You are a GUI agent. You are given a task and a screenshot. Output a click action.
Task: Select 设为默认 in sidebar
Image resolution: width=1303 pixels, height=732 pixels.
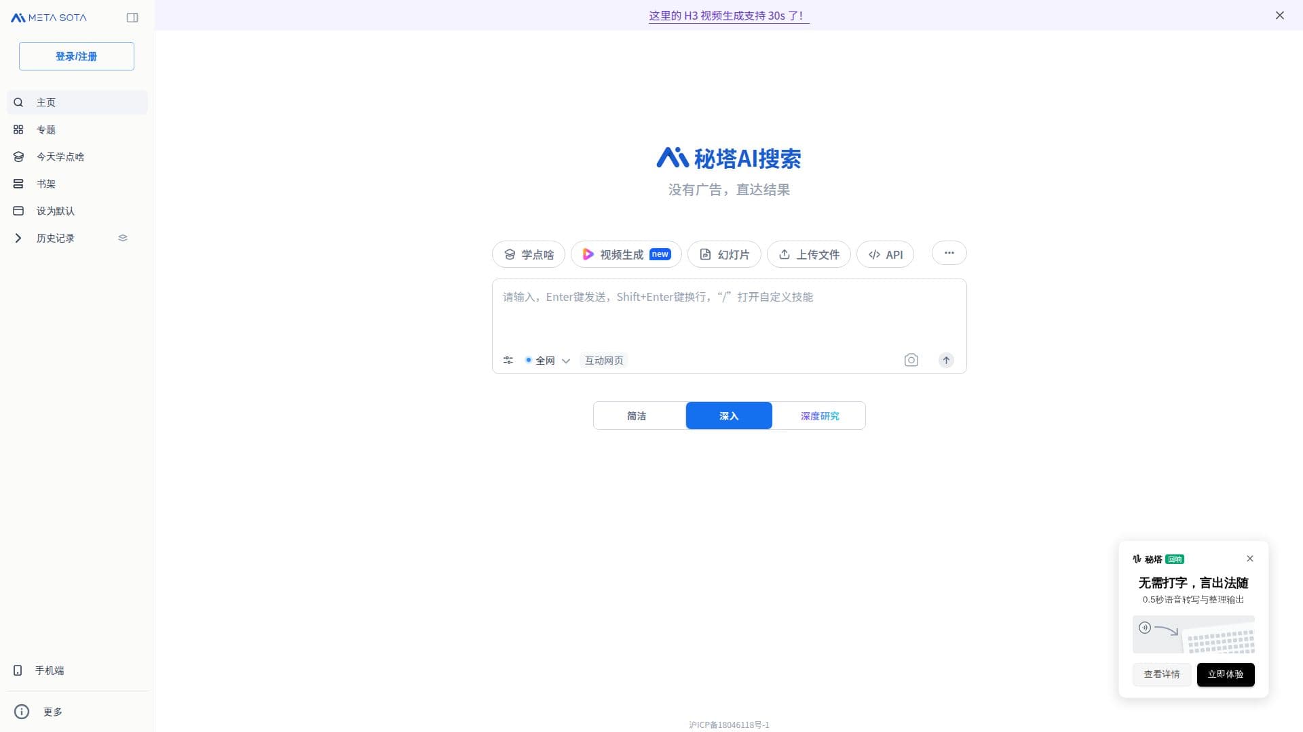point(77,211)
